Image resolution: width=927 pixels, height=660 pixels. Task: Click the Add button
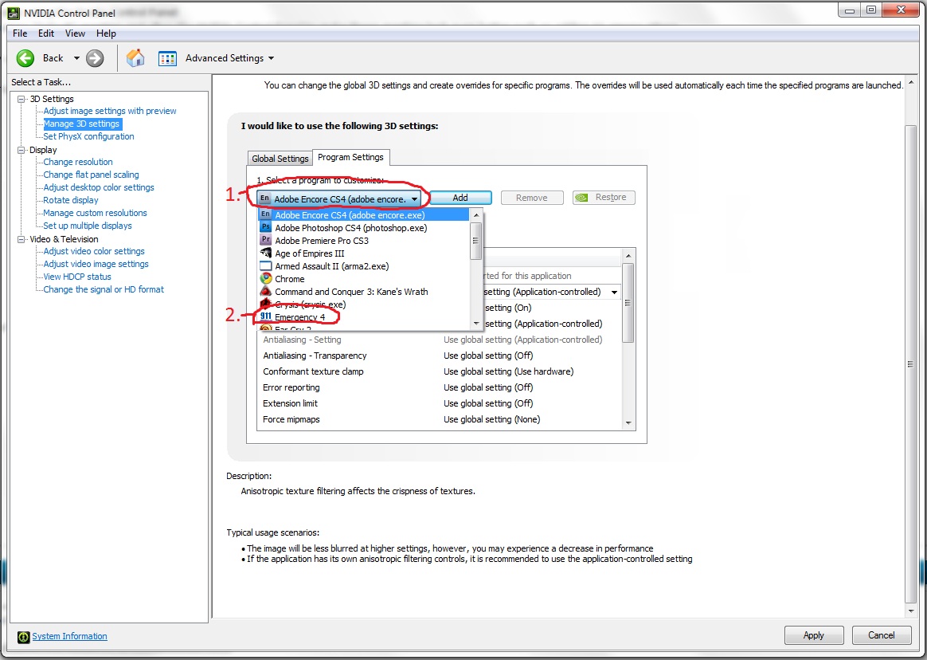[460, 198]
